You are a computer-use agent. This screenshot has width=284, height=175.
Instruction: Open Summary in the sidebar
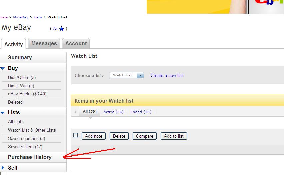click(x=20, y=57)
